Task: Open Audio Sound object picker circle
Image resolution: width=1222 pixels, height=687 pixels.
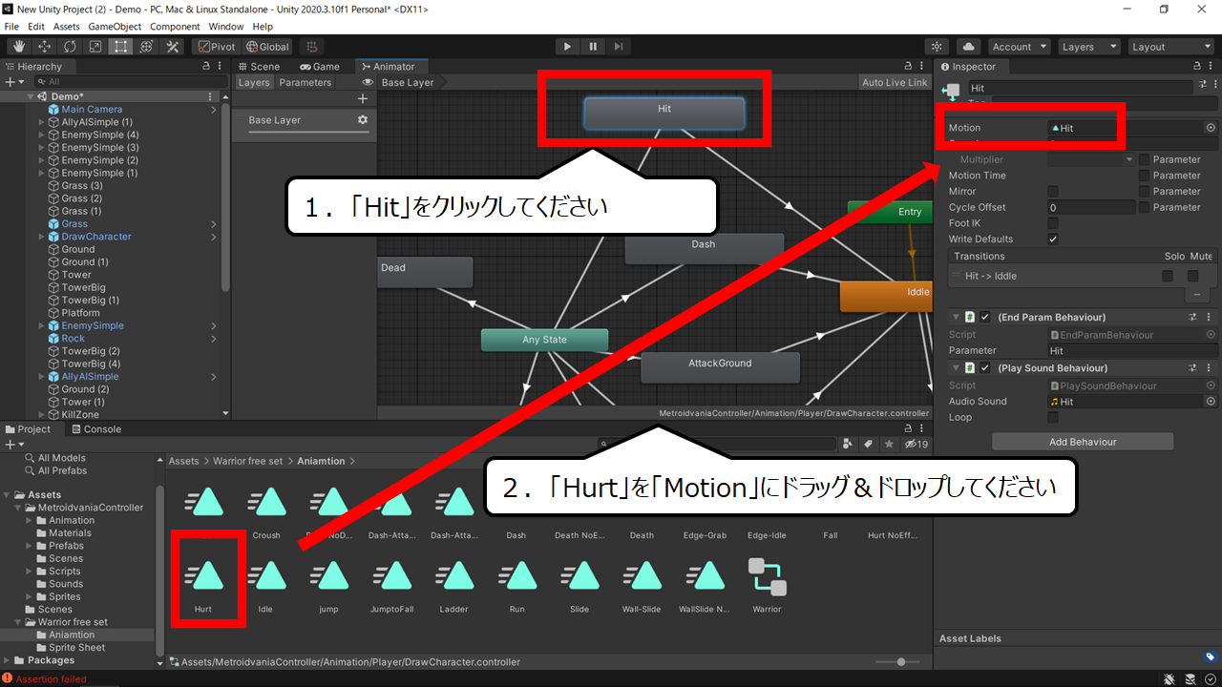Action: click(x=1211, y=402)
